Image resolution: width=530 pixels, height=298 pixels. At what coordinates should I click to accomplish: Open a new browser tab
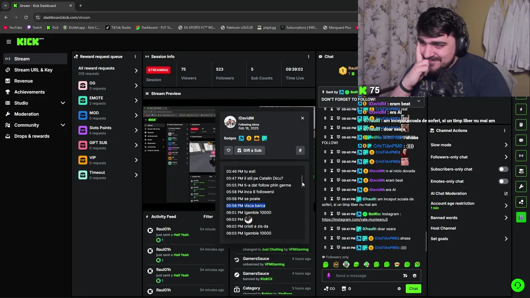point(80,6)
